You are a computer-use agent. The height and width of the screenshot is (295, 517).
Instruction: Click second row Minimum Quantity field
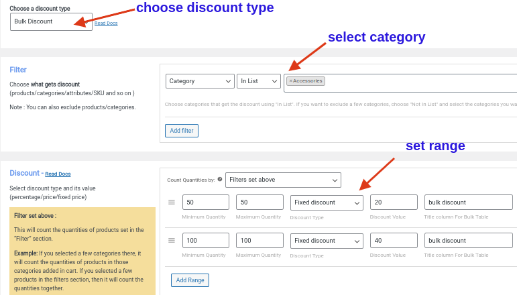pos(205,241)
